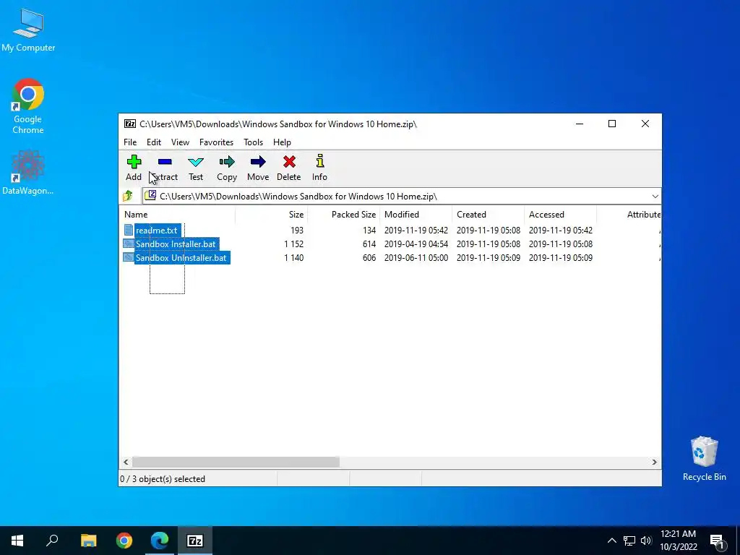Click accessed date 2019-11-19 05:42
The image size is (740, 555).
click(560, 231)
